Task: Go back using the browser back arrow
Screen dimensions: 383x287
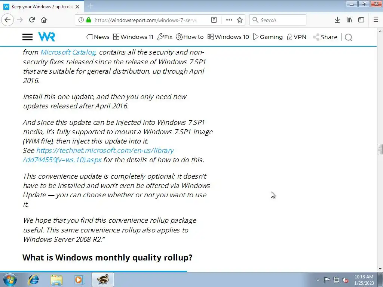Action: (x=7, y=20)
